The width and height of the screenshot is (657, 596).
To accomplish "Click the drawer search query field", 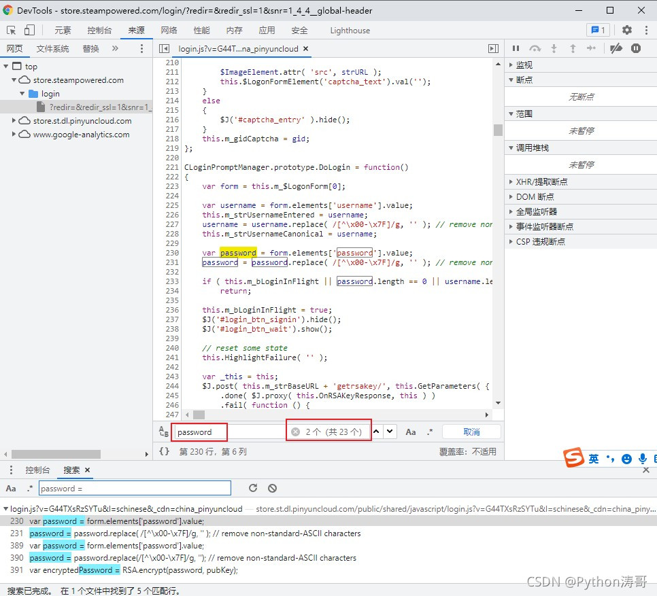I will [135, 489].
